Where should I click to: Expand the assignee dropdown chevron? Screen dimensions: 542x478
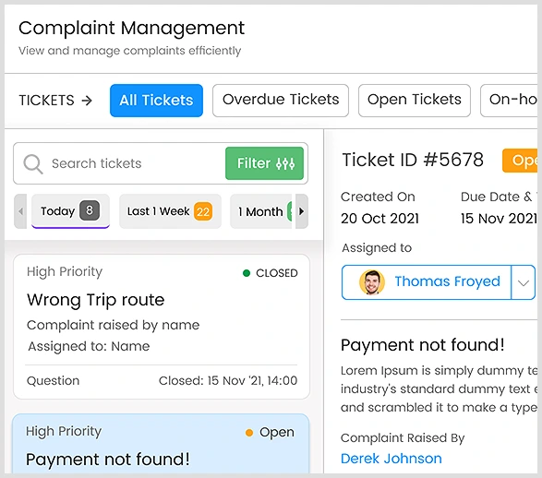[x=524, y=282]
